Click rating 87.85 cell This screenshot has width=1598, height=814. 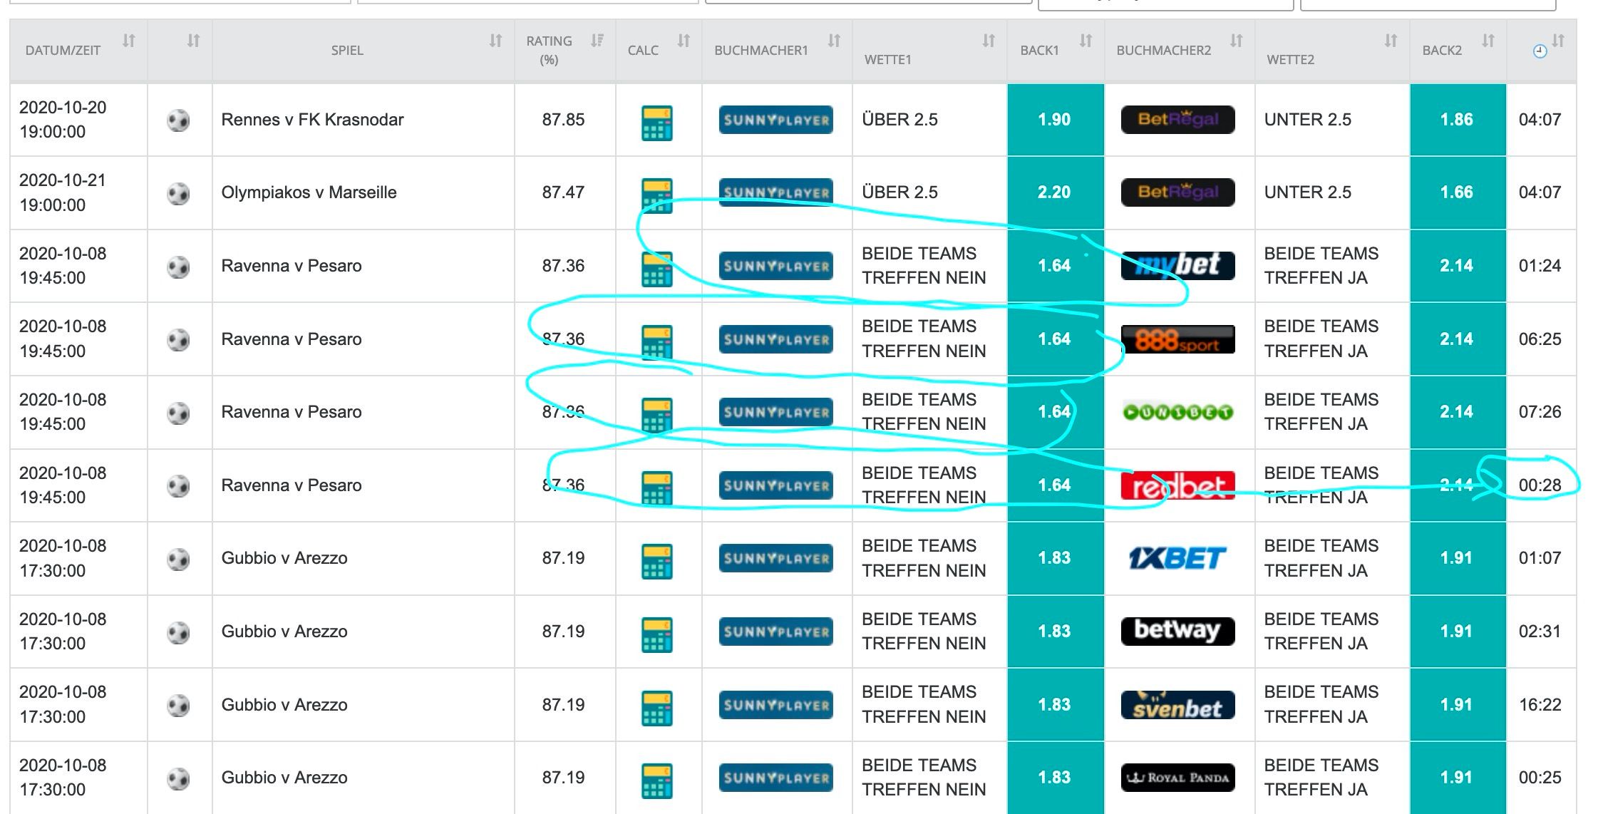[x=563, y=120]
